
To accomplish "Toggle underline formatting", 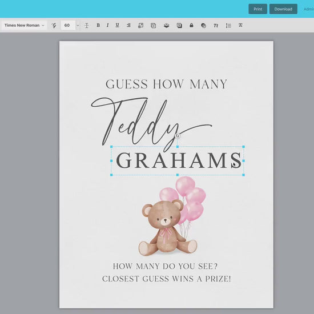I will [118, 25].
